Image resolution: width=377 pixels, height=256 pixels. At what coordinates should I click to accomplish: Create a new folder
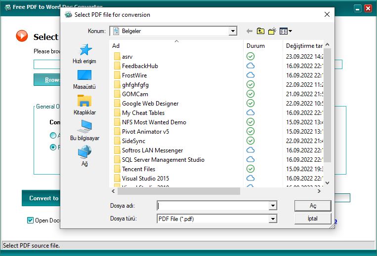[272, 31]
